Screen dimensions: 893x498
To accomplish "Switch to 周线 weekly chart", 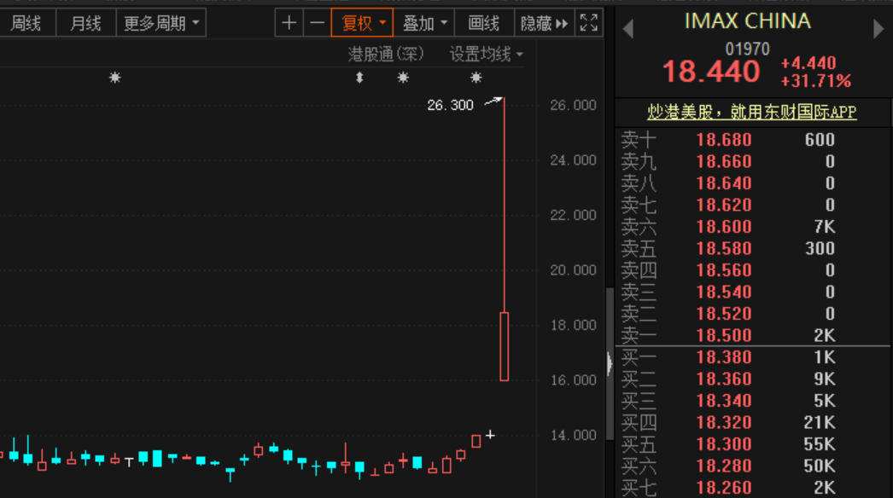I will 26,23.
